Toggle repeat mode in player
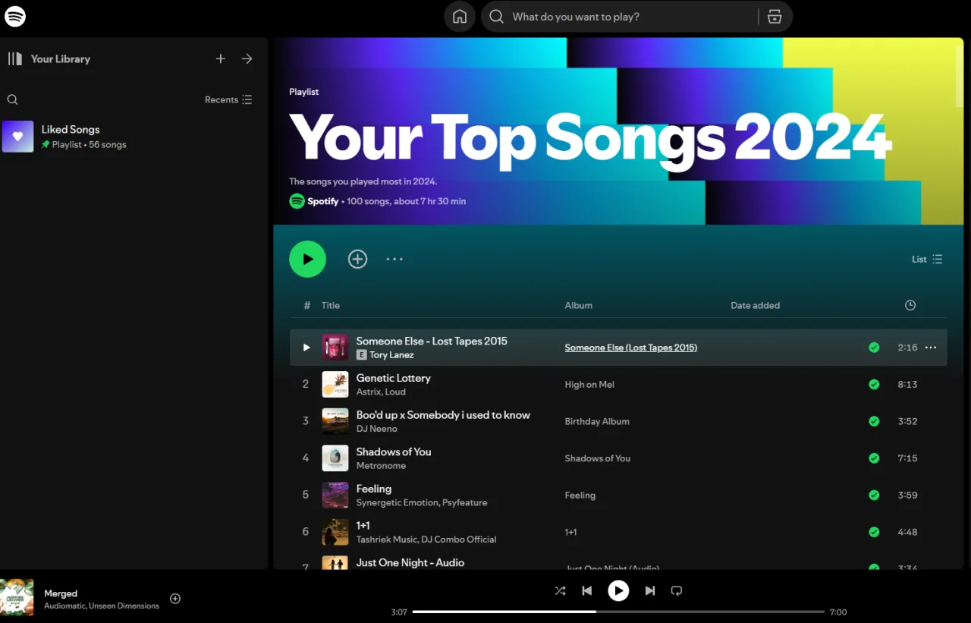The image size is (971, 623). (677, 590)
